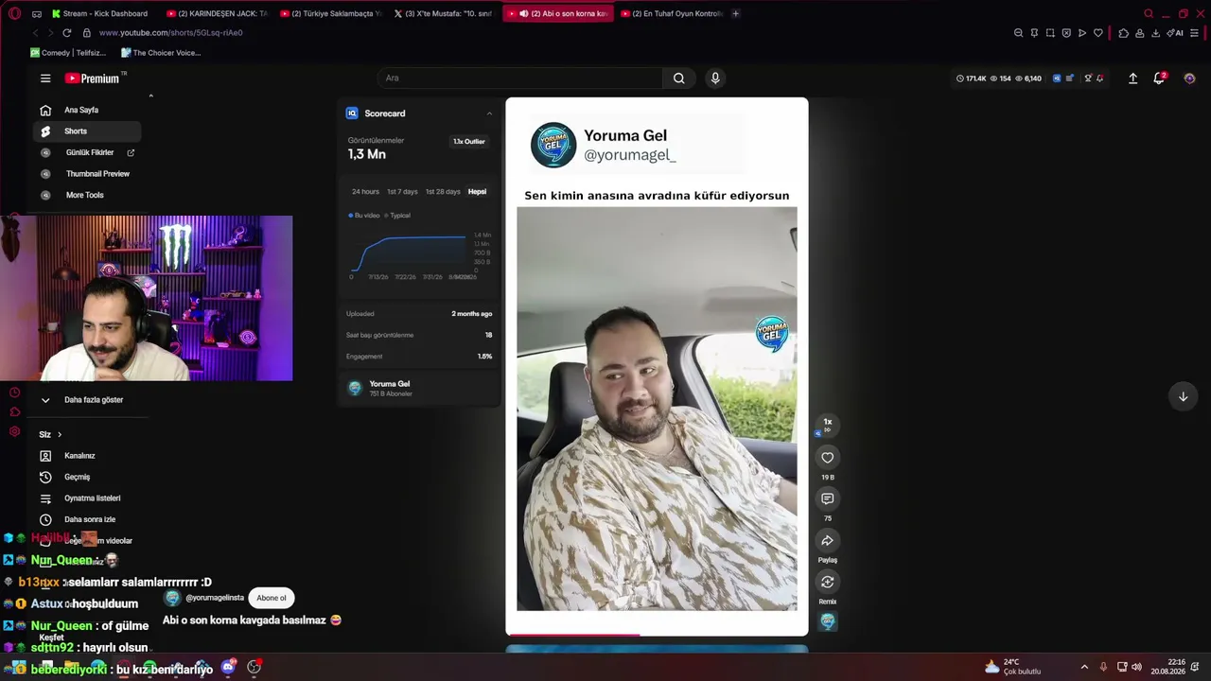The image size is (1211, 681).
Task: Open Ana Sayfa in sidebar
Action: [x=88, y=111]
